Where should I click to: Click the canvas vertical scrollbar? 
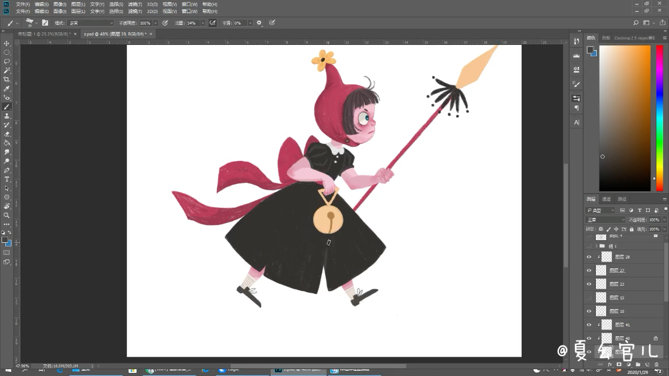pyautogui.click(x=566, y=215)
